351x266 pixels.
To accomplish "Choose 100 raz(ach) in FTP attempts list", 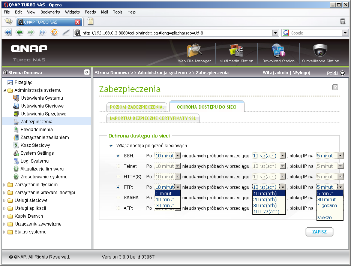I will click(x=269, y=212).
